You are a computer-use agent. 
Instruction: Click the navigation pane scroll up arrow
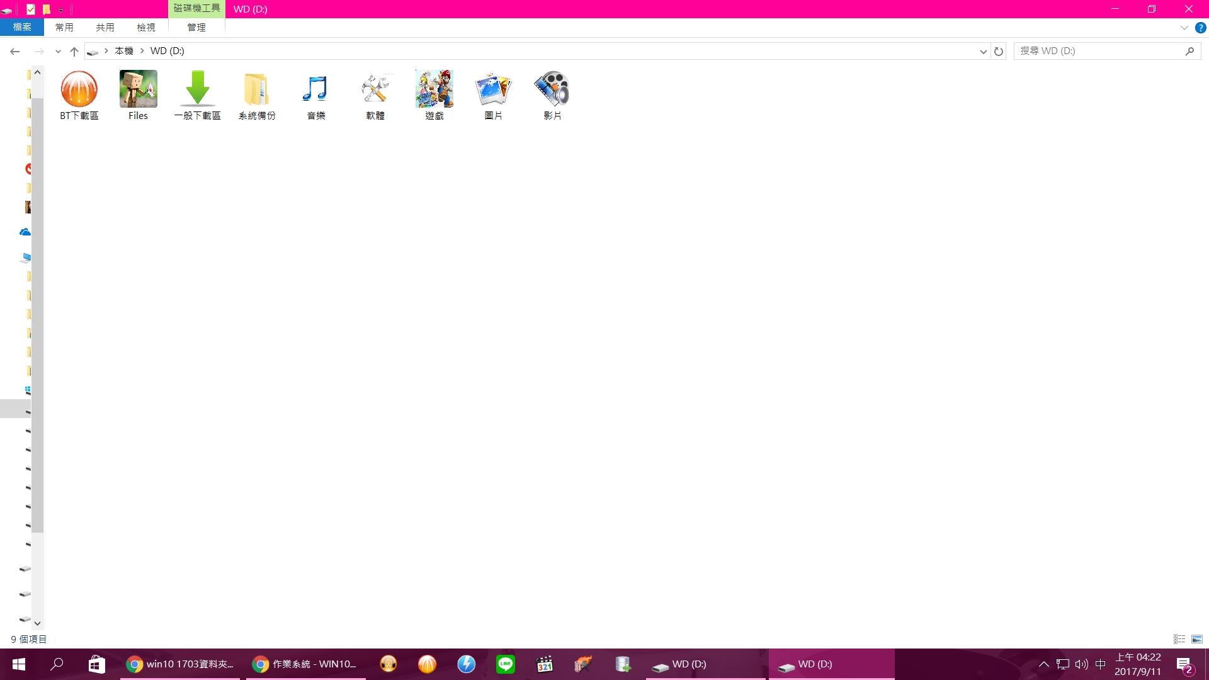38,72
